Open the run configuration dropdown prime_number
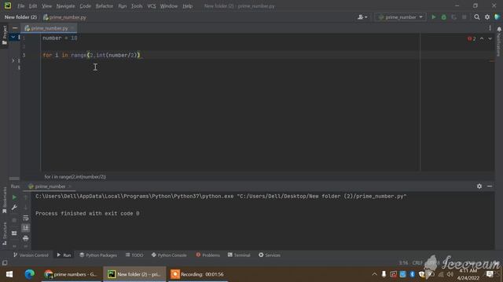The image size is (503, 282). (x=400, y=17)
